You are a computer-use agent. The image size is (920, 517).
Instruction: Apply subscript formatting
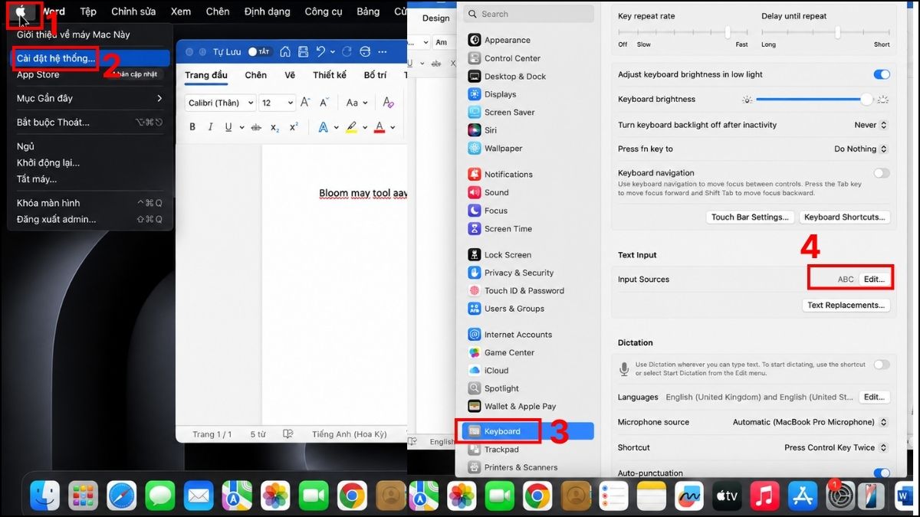coord(275,127)
